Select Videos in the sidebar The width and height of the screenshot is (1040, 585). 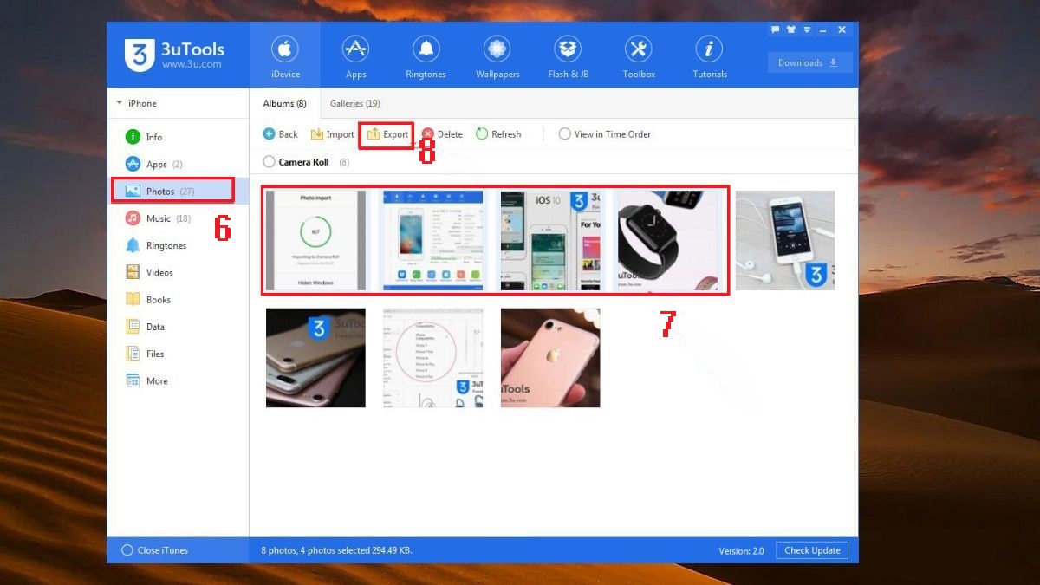click(179, 272)
